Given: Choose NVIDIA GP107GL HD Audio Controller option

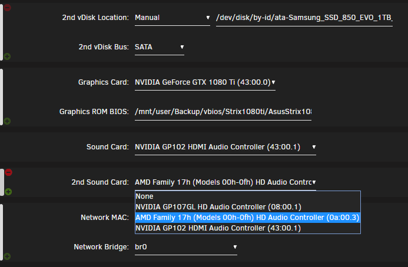Looking at the screenshot, I should click(x=247, y=207).
